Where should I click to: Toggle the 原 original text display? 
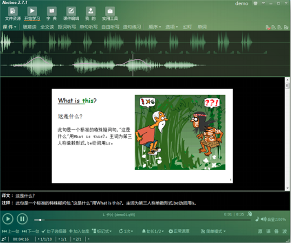[x=260, y=231]
